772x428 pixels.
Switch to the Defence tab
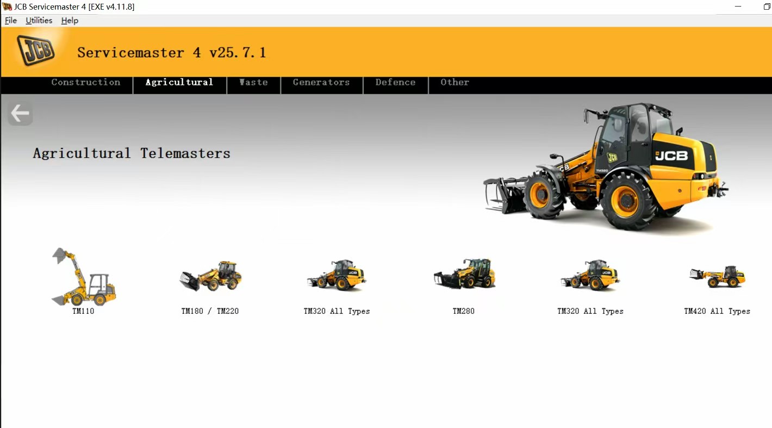pyautogui.click(x=395, y=83)
